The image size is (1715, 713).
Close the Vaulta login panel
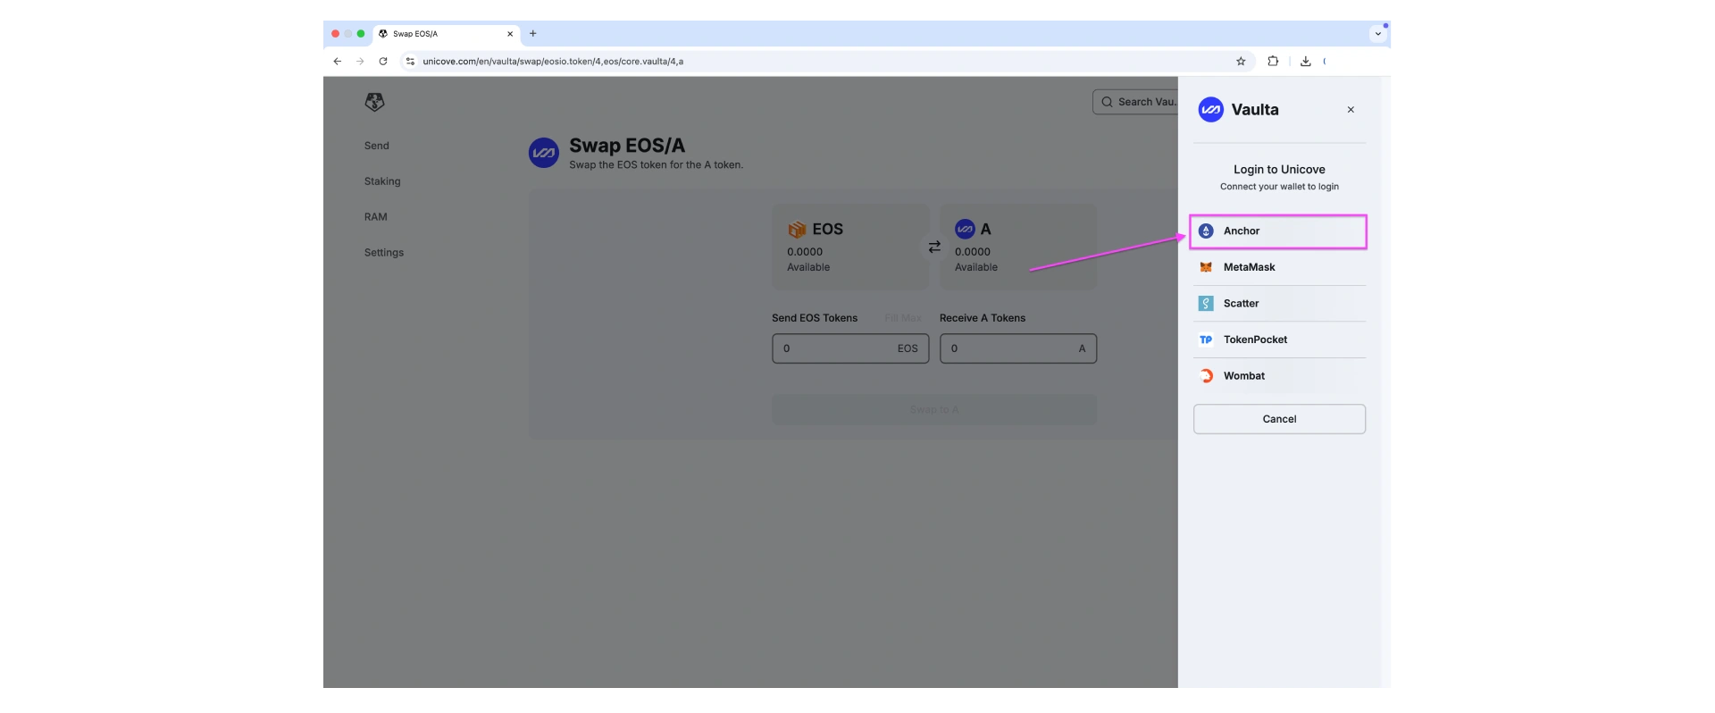click(x=1351, y=110)
